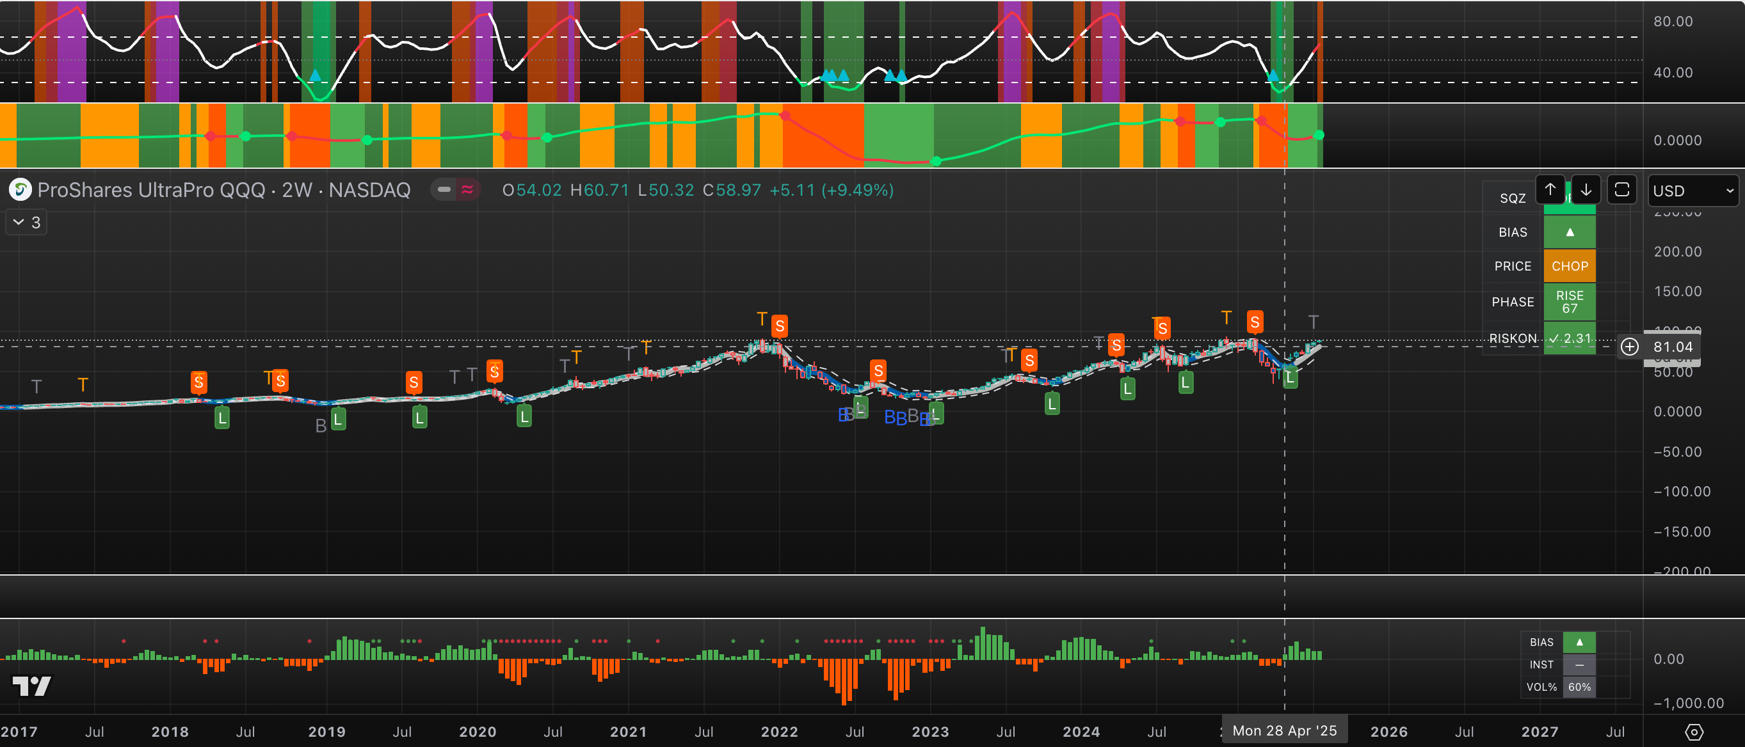Click the PRICE label in the status table
The width and height of the screenshot is (1745, 747).
(1513, 266)
